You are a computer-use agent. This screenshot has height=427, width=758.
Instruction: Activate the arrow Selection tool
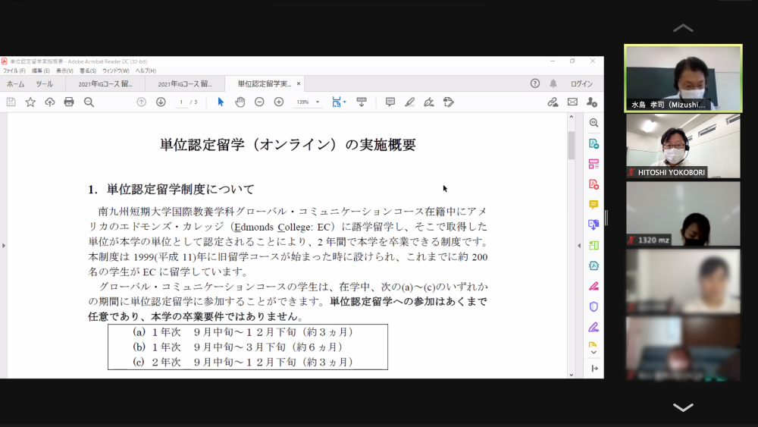pyautogui.click(x=221, y=102)
